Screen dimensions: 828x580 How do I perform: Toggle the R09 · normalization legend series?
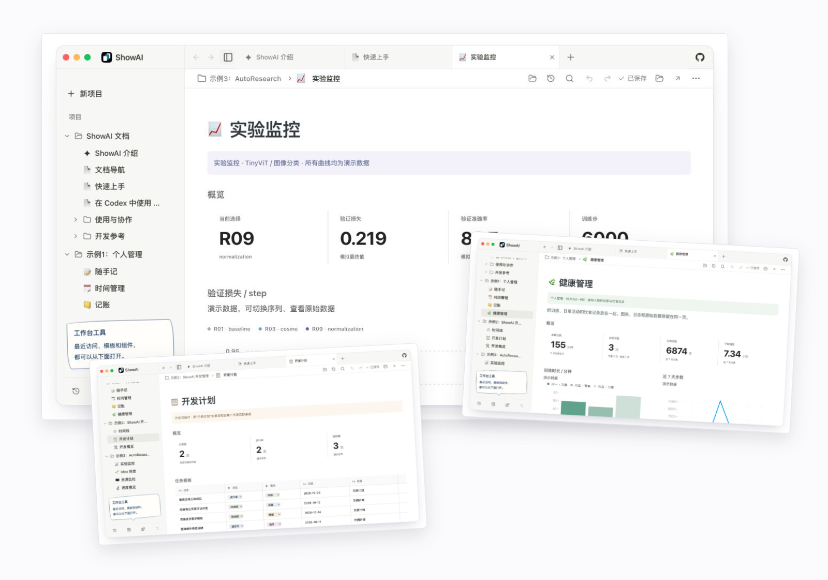click(x=334, y=329)
